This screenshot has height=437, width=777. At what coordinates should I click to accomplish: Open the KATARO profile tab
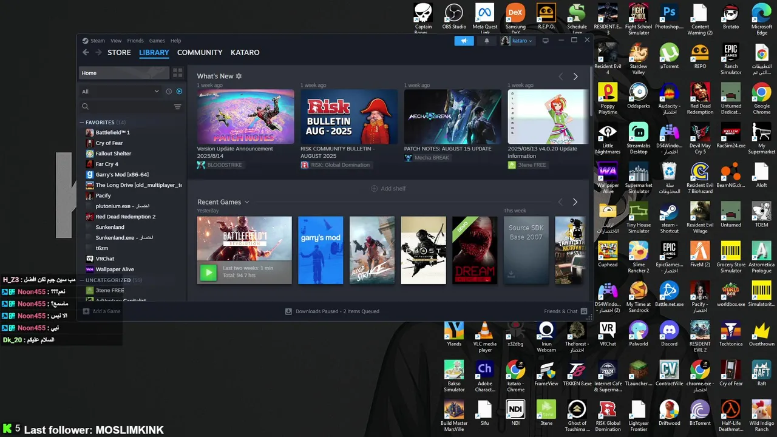click(245, 53)
